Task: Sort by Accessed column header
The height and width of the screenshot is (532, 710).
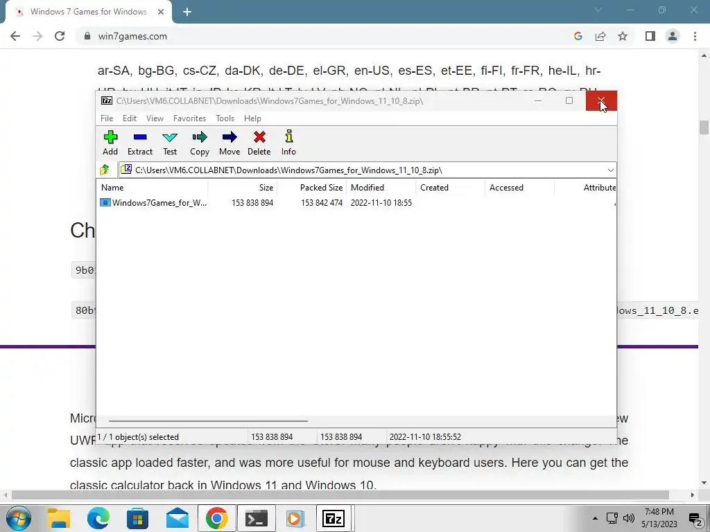Action: pos(519,187)
